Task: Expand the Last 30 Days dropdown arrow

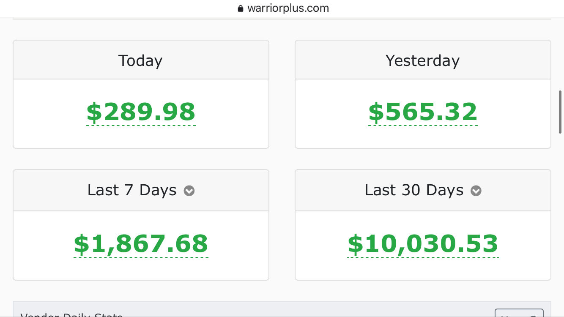Action: coord(476,191)
